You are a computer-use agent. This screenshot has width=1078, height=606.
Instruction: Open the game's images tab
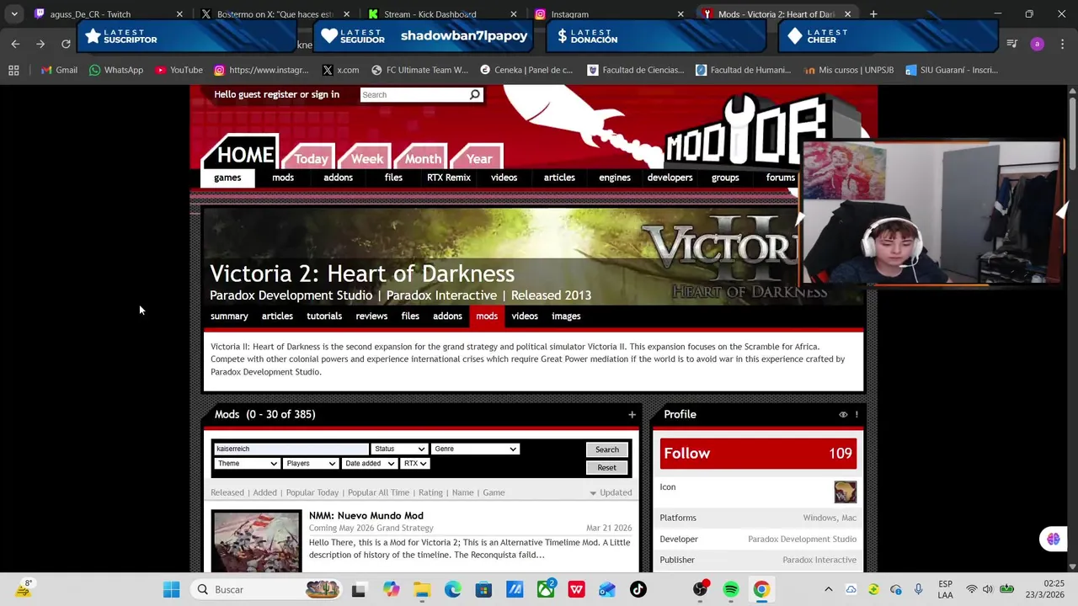click(x=566, y=316)
